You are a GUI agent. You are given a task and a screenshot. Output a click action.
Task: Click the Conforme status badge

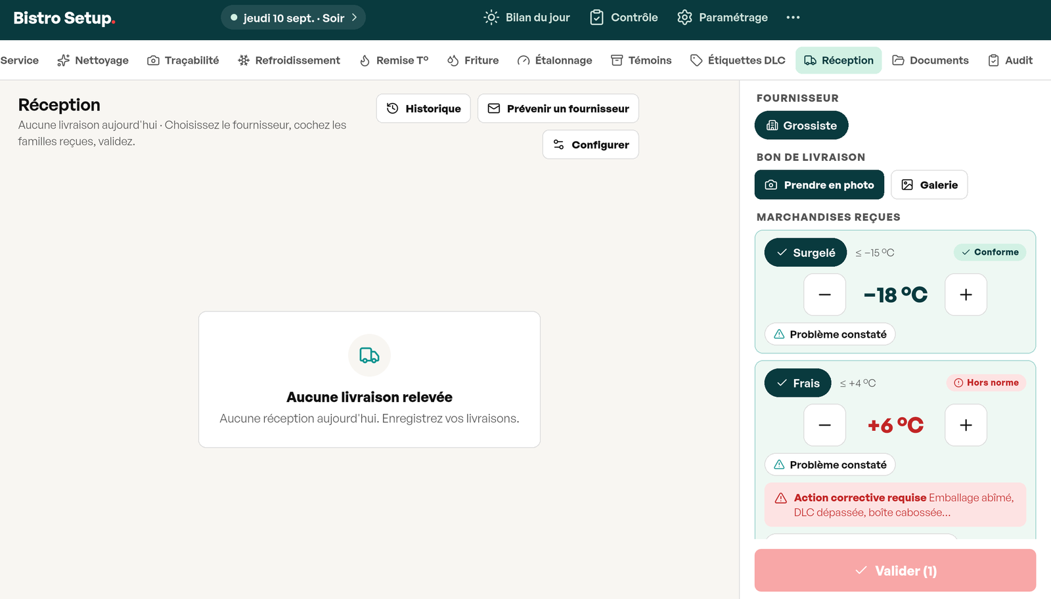pos(990,252)
